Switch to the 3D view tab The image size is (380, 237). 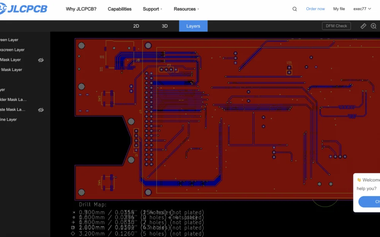tap(165, 26)
